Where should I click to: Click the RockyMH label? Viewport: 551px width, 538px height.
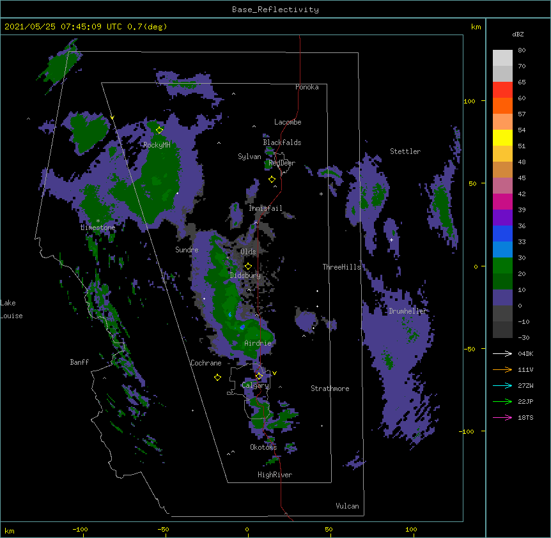(157, 145)
